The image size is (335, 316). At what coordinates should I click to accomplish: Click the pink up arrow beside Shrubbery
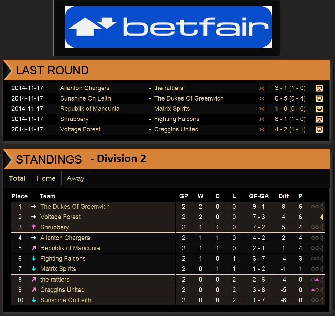pyautogui.click(x=34, y=227)
